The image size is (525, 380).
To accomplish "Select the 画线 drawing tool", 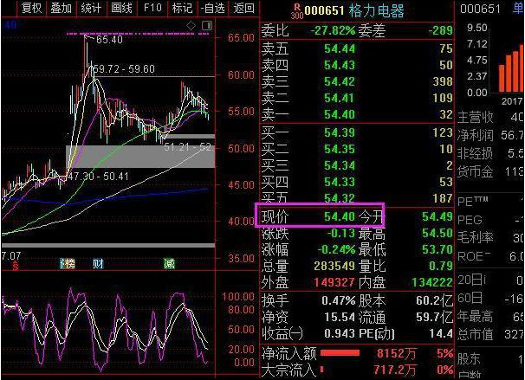I will coord(121,8).
